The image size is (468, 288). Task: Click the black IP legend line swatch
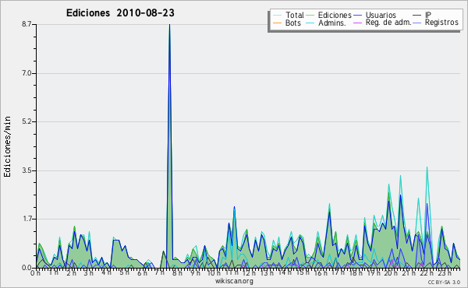click(417, 16)
